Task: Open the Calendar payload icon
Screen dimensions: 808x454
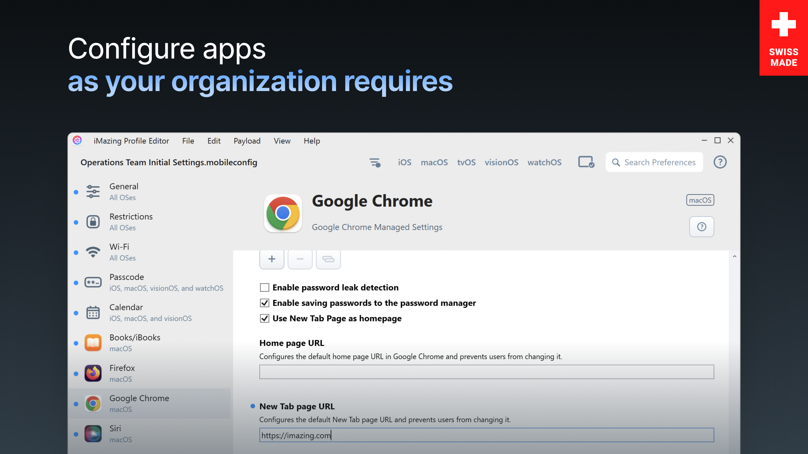Action: [x=93, y=313]
